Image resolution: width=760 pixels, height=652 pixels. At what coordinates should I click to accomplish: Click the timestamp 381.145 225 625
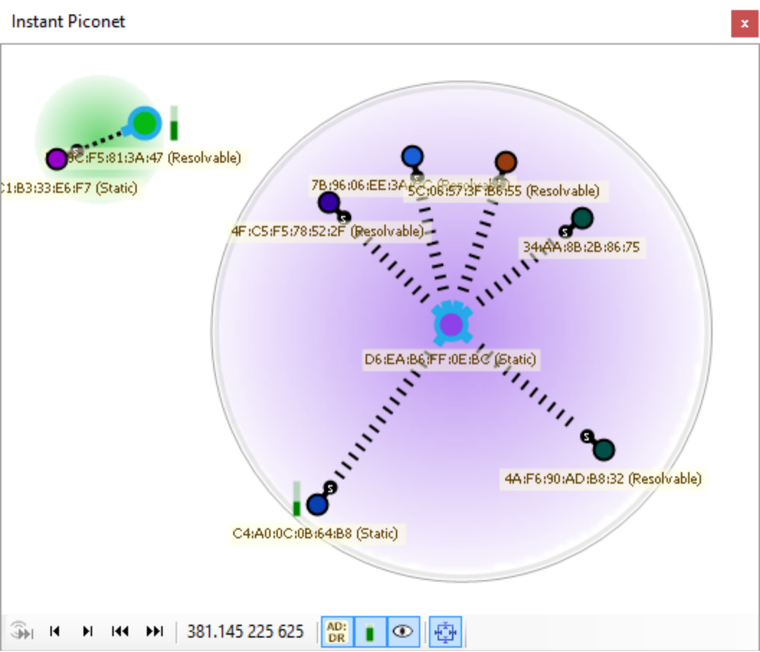coord(245,632)
